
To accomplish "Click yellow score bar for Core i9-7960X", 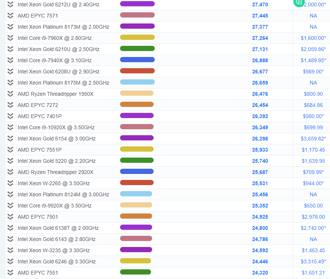I will tap(138, 37).
